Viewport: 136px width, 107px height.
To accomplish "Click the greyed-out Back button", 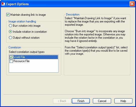I will [x=62, y=101].
